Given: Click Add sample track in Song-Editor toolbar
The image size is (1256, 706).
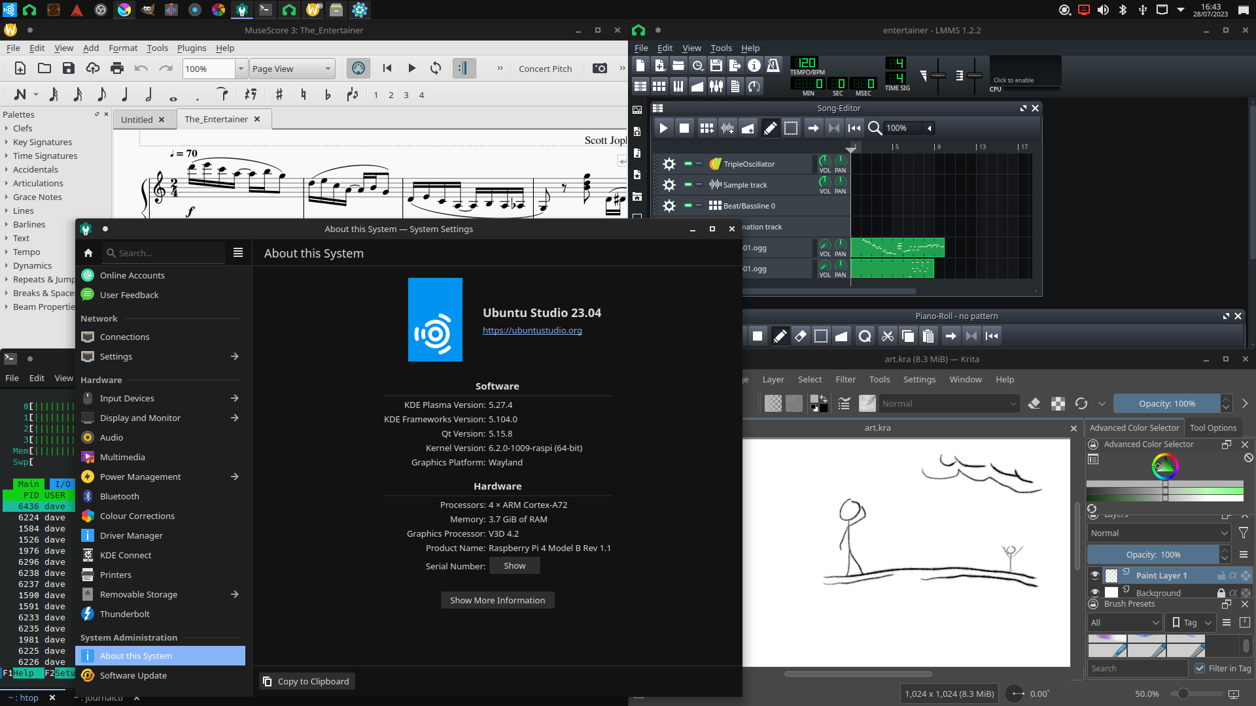Looking at the screenshot, I should click(727, 128).
